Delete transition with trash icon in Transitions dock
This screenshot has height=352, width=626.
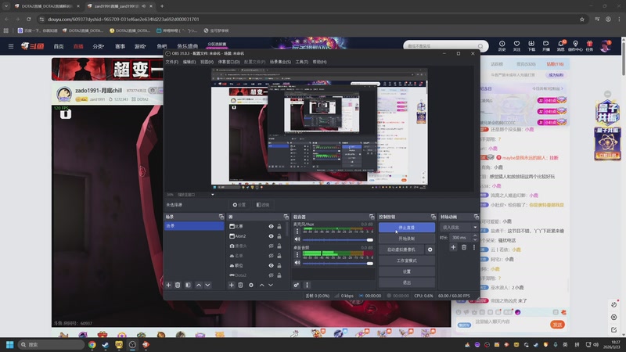pyautogui.click(x=464, y=247)
